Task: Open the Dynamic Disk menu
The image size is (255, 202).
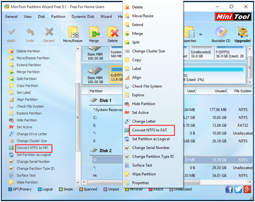Action: [83, 16]
